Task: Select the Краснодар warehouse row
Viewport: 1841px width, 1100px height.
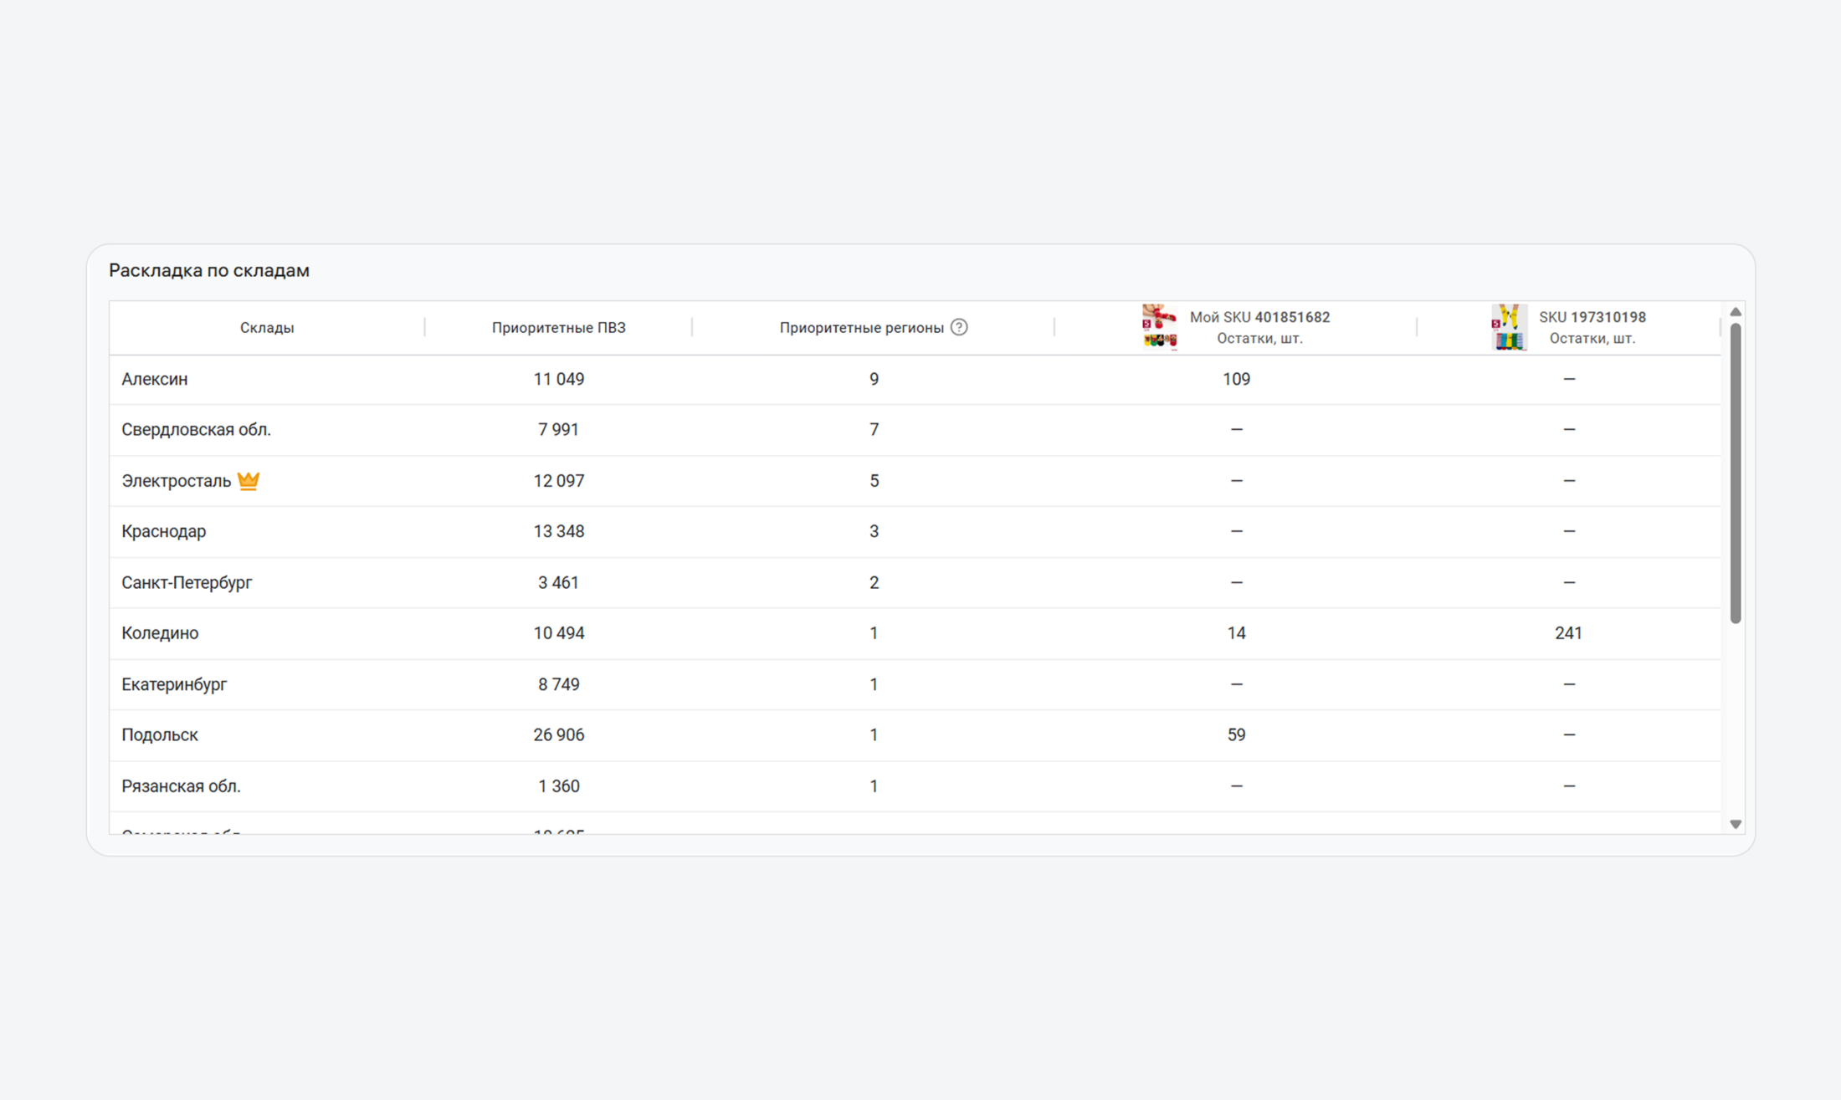Action: point(163,531)
